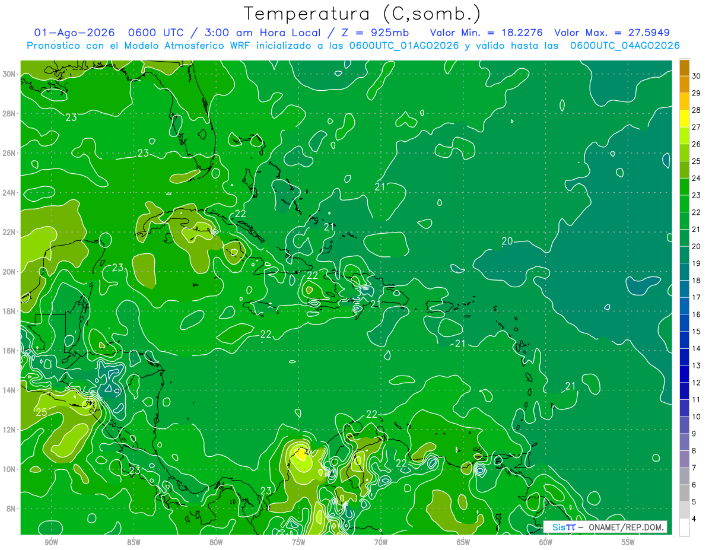The image size is (712, 550).
Task: Click the 70W longitude axis label
Action: pyautogui.click(x=381, y=542)
